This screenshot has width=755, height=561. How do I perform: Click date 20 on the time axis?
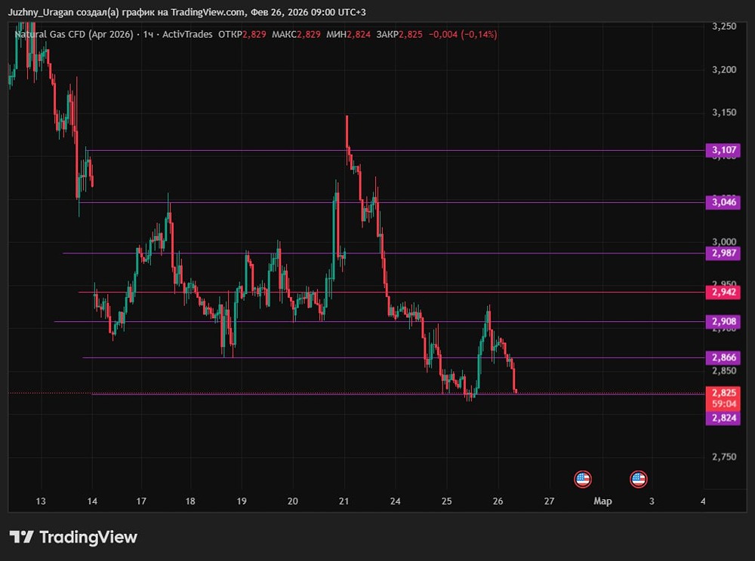point(293,501)
